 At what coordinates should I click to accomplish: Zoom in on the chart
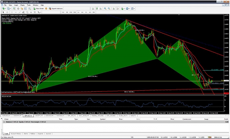[105, 9]
